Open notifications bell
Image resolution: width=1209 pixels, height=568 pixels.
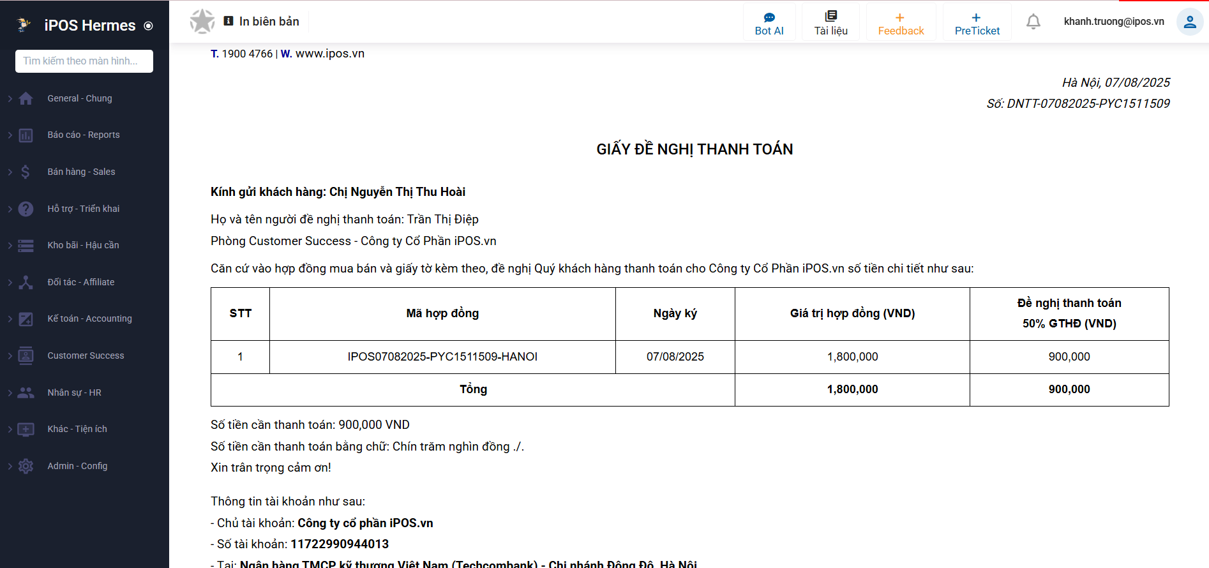click(x=1033, y=22)
